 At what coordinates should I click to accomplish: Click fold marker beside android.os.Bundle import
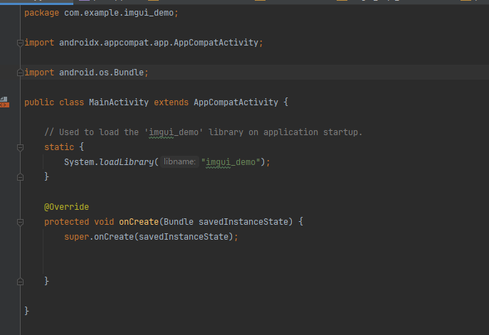pos(20,73)
